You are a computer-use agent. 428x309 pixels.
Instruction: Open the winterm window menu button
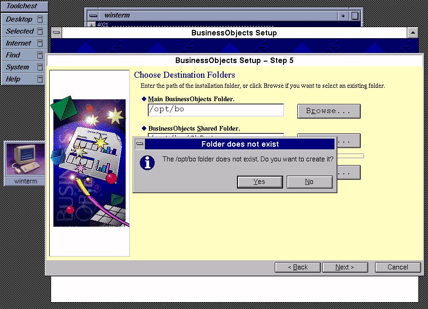93,16
